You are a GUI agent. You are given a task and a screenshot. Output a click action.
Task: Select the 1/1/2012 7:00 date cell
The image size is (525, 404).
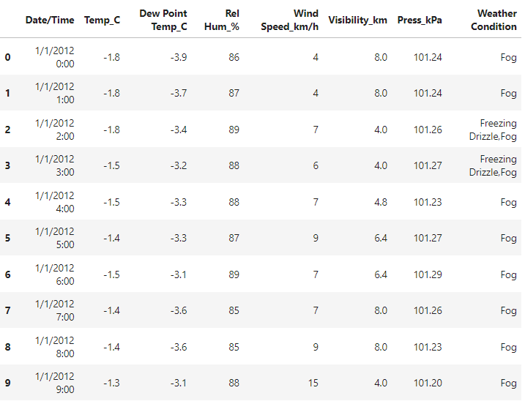click(54, 310)
